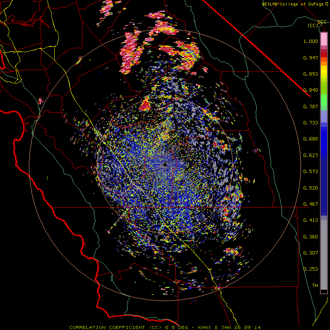Viewport: 330px width, 330px height.
Task: Click the NEXLAB-College of DuPage credit text
Action: pyautogui.click(x=293, y=4)
